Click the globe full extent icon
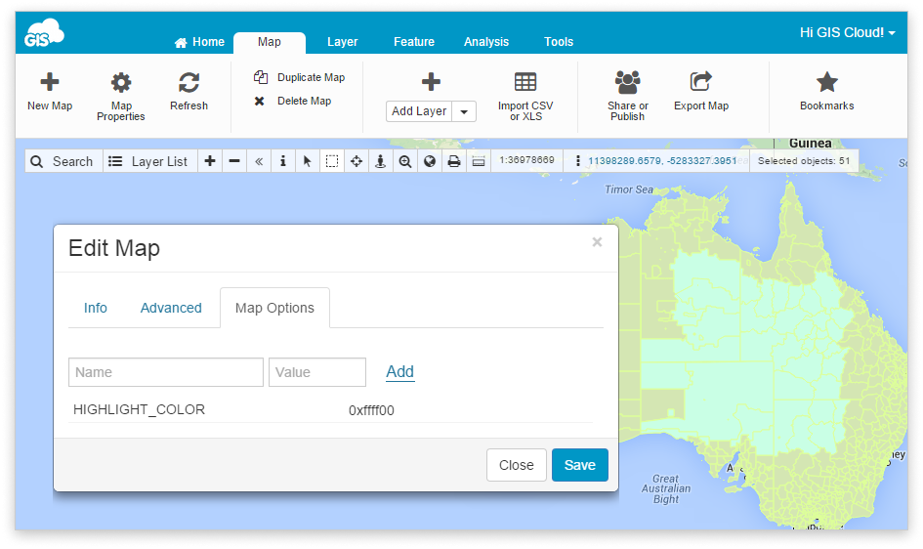The height and width of the screenshot is (549, 923). [x=430, y=161]
